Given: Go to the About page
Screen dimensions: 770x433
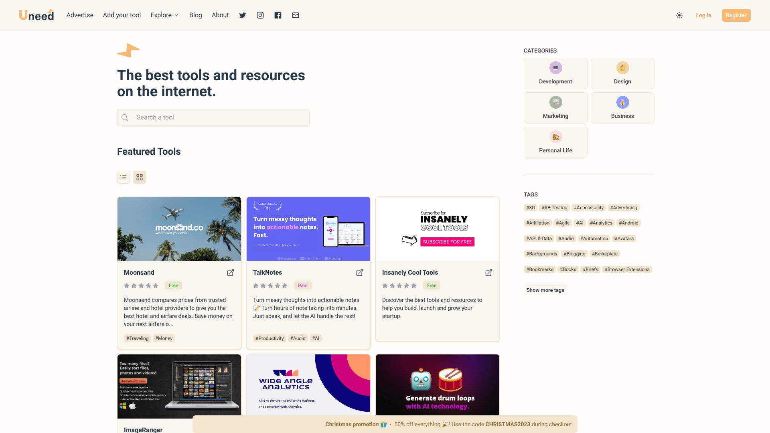Looking at the screenshot, I should click(x=220, y=15).
